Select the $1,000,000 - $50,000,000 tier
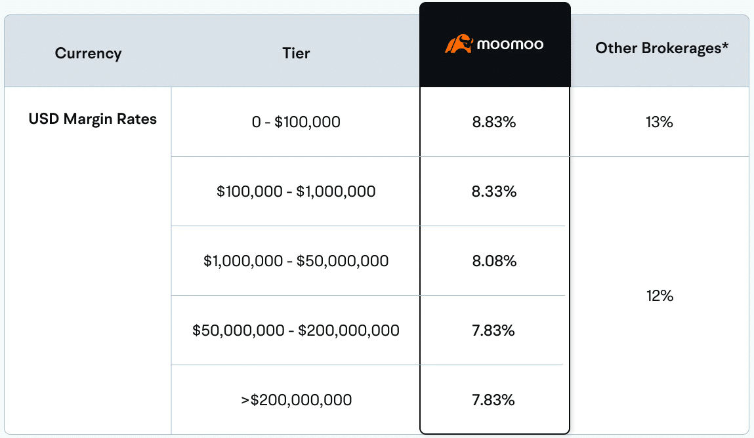The width and height of the screenshot is (754, 438). click(296, 261)
